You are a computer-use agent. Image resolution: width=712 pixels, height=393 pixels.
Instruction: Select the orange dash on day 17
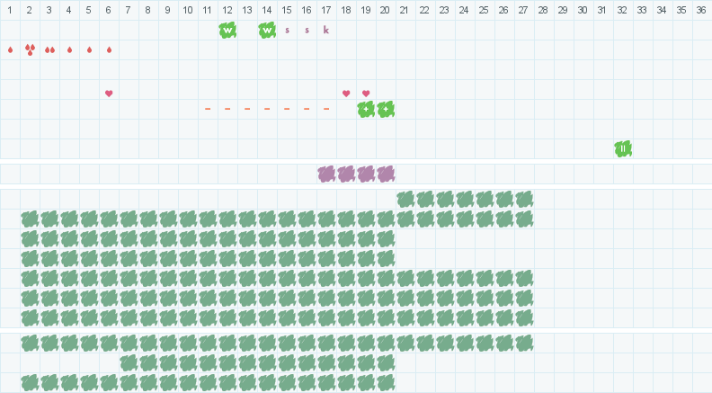point(326,109)
